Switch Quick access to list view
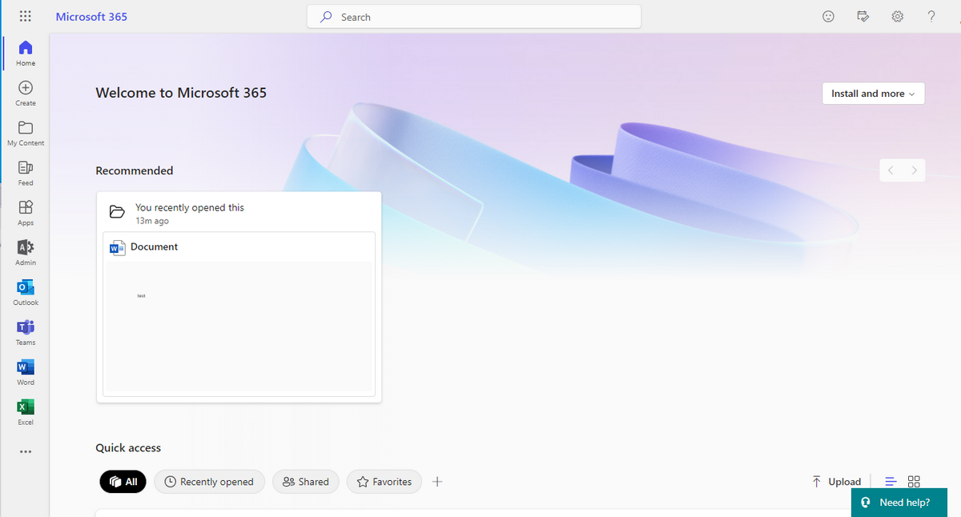 pos(891,482)
